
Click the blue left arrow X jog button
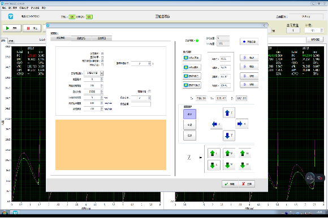pyautogui.click(x=216, y=124)
